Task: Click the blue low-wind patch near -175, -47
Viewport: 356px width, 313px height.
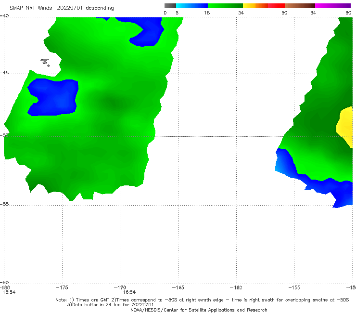Action: [53, 97]
